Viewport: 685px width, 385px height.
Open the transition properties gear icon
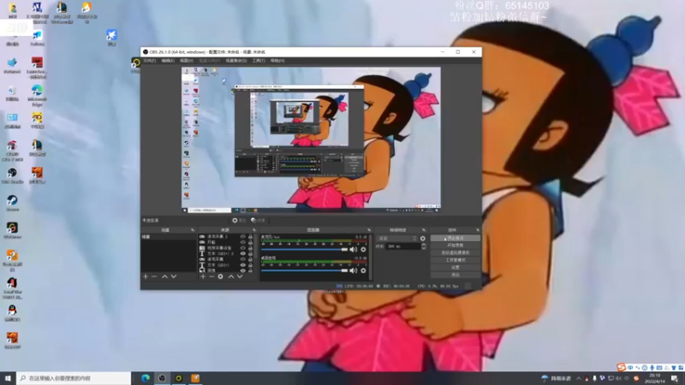[x=422, y=239]
